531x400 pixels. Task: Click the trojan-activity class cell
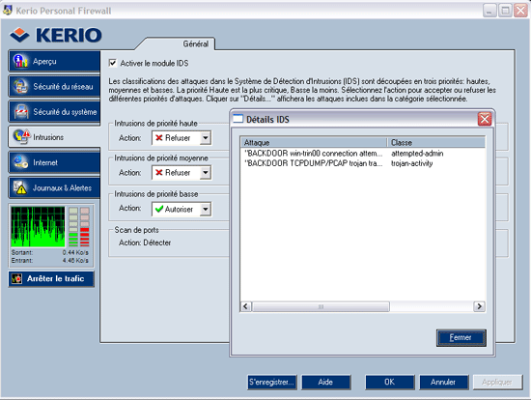412,163
